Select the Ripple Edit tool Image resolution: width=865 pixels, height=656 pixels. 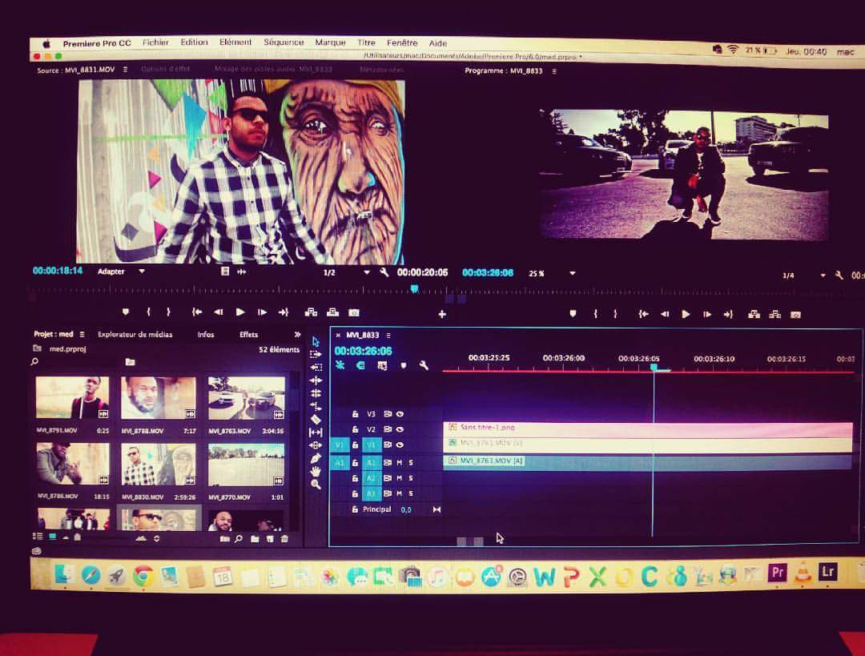tap(316, 380)
